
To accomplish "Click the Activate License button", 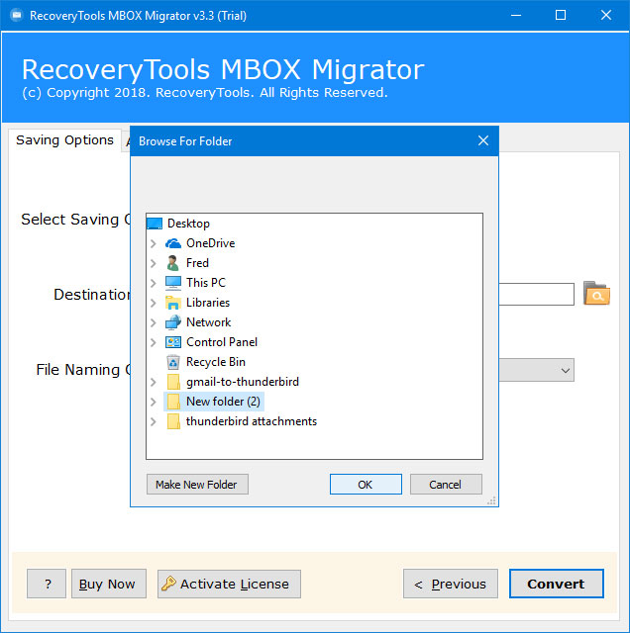I will (229, 584).
